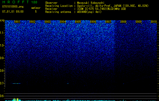Click the Receiver ICOM IC-575 line

point(101,9)
